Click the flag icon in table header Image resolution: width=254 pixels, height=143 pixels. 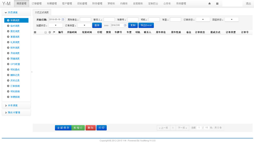[x=54, y=32]
